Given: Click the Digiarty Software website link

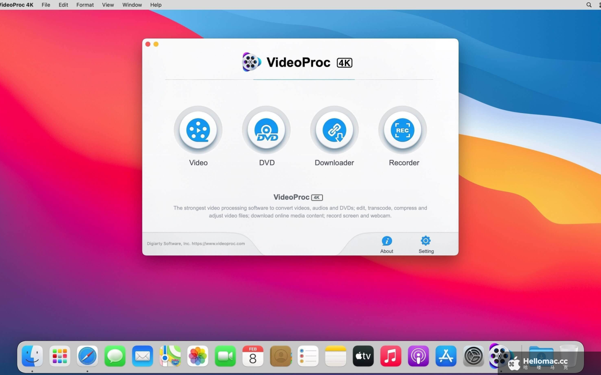Looking at the screenshot, I should pos(218,244).
